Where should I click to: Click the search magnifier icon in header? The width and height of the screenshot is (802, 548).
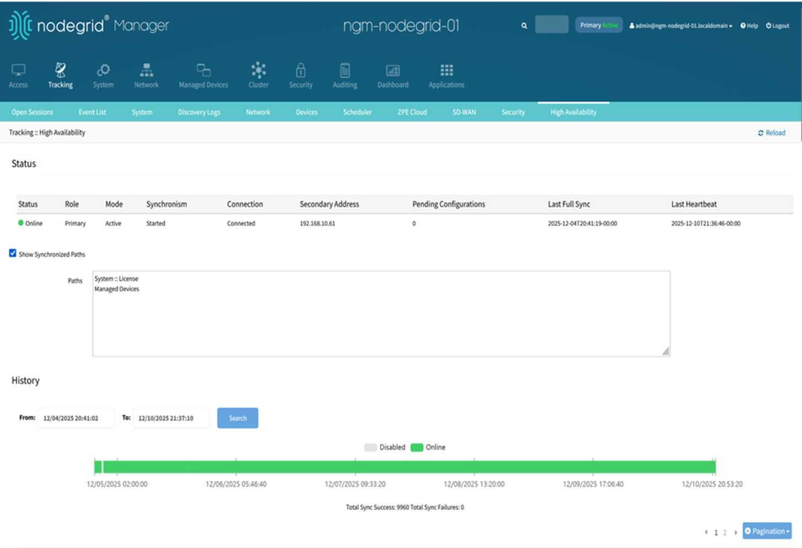(524, 25)
